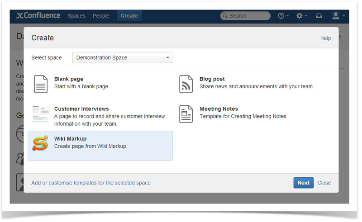Choose the Customer Interviews title
This screenshot has width=362, height=222.
81,109
